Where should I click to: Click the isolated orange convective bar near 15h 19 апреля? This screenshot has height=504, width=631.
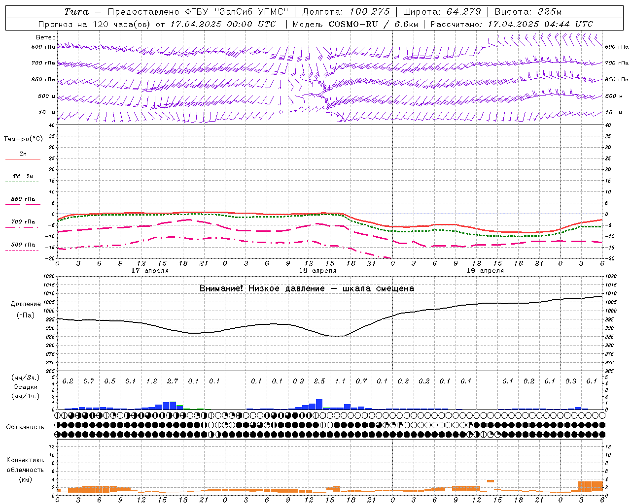(x=491, y=481)
